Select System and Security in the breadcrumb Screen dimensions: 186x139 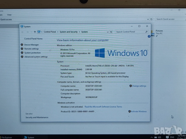click(x=69, y=32)
